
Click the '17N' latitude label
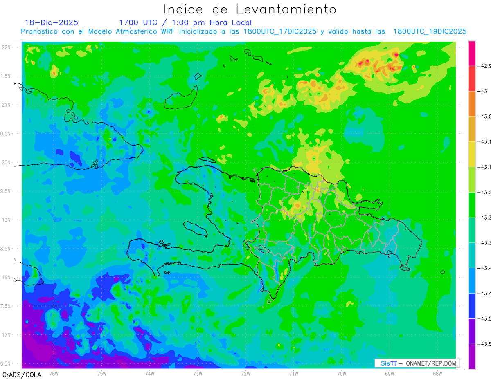pyautogui.click(x=6, y=335)
